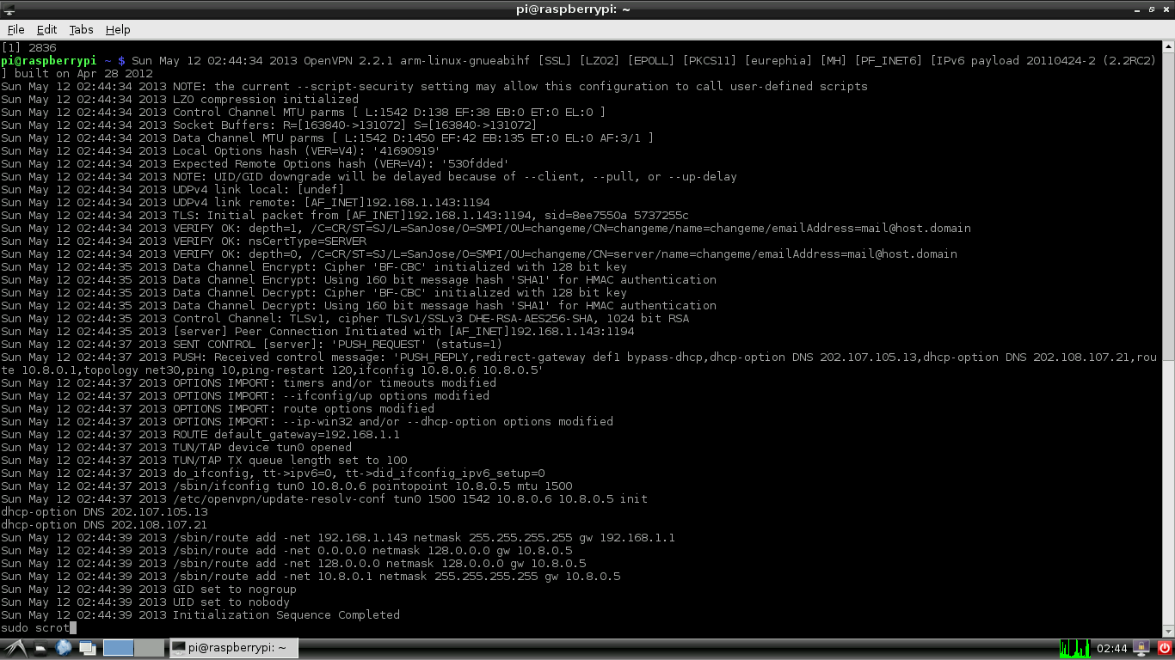1175x660 pixels.
Task: Click the iconify all windows button
Action: [x=88, y=648]
